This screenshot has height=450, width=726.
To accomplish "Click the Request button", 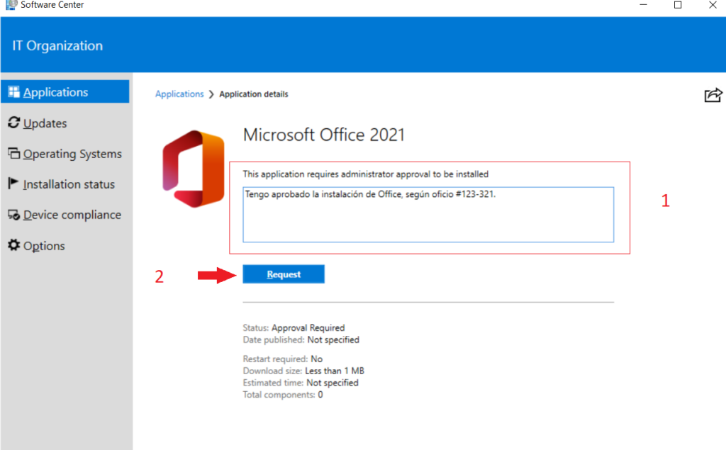I will pos(284,274).
